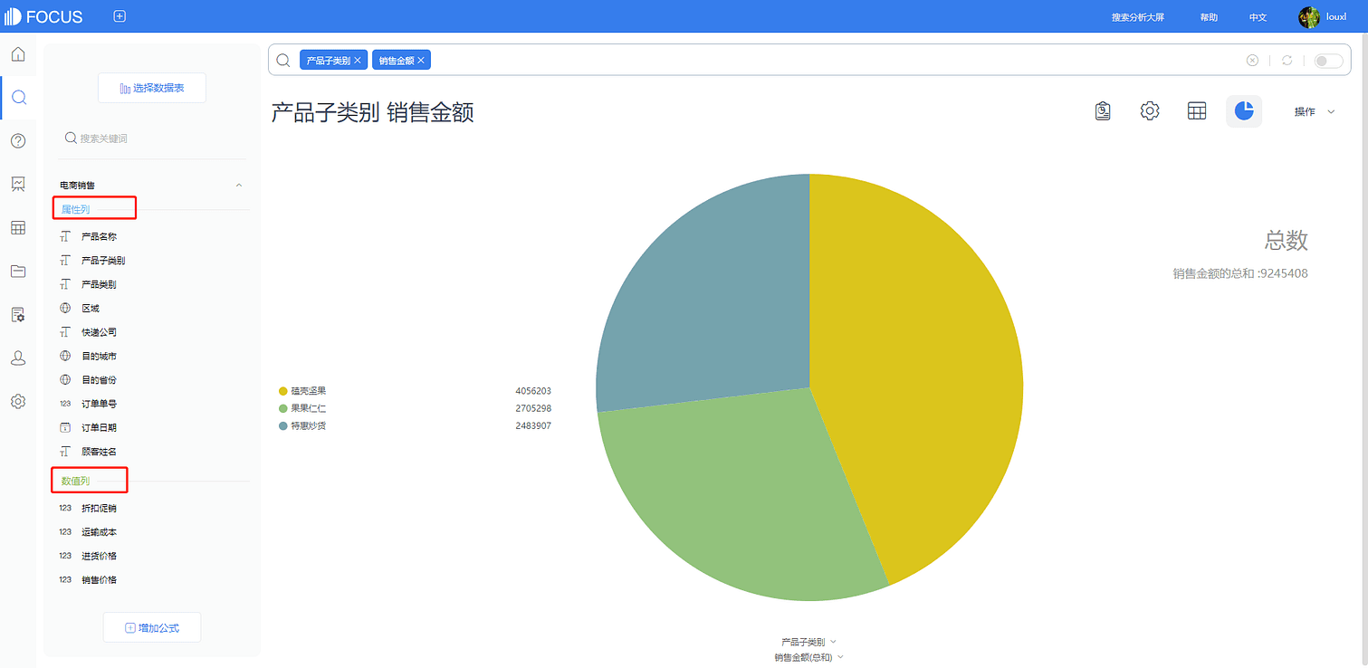Click the legend value 2705298
This screenshot has width=1368, height=668.
(x=533, y=408)
